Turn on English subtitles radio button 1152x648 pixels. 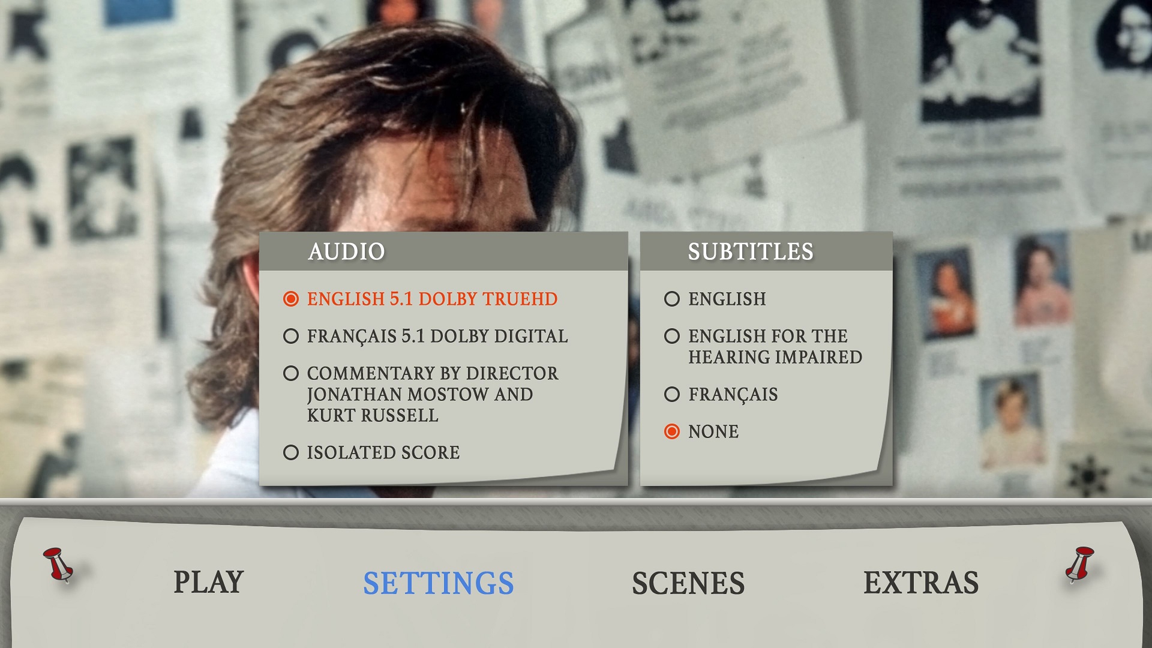tap(672, 299)
